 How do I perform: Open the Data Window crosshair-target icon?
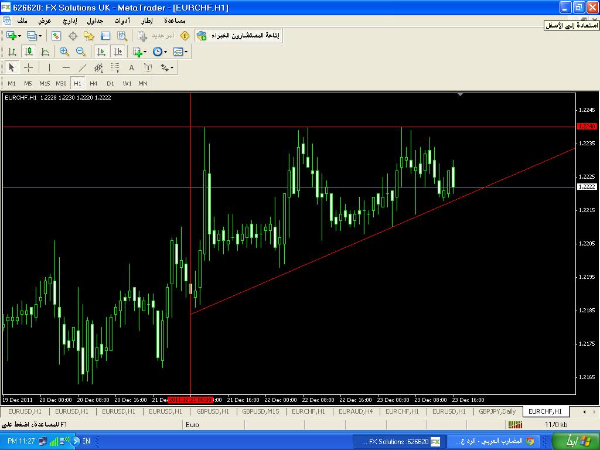click(73, 36)
